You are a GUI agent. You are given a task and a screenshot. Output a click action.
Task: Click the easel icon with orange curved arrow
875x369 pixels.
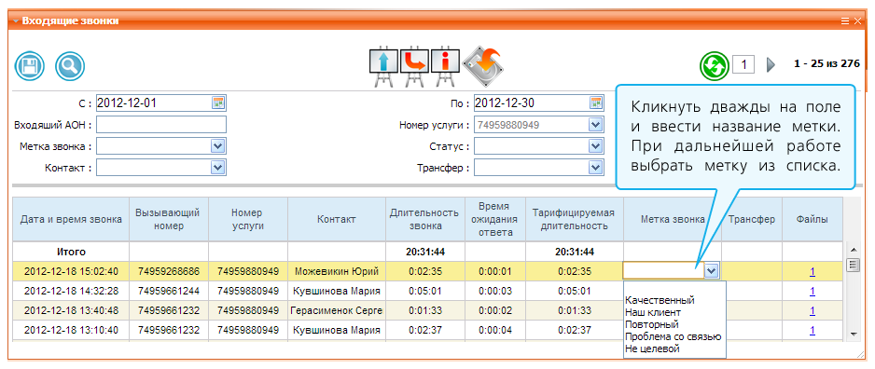tap(414, 66)
